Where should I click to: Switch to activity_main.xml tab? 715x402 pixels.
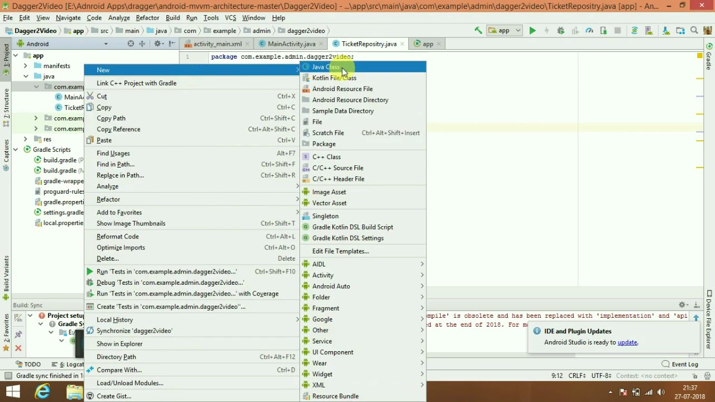coord(217,44)
